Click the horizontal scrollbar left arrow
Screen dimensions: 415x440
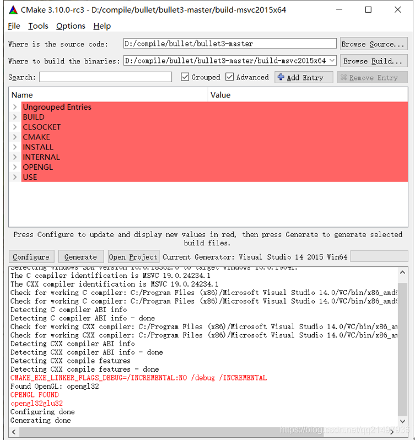tap(14, 432)
